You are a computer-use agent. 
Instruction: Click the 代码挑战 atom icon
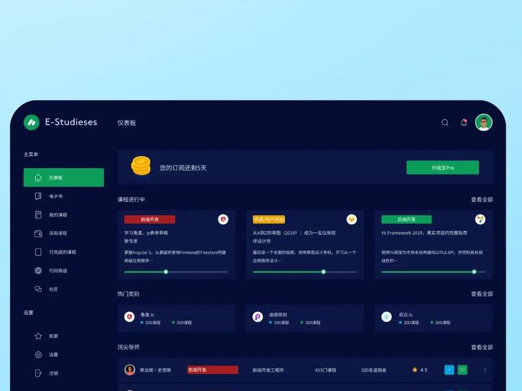click(38, 270)
